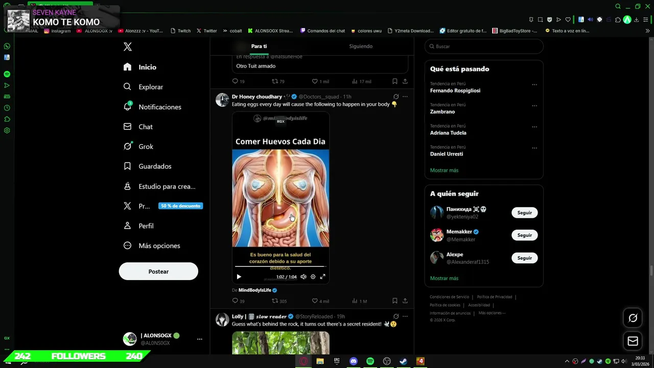Screen dimensions: 654x368
Task: Follow Alexpe account
Action: point(525,258)
